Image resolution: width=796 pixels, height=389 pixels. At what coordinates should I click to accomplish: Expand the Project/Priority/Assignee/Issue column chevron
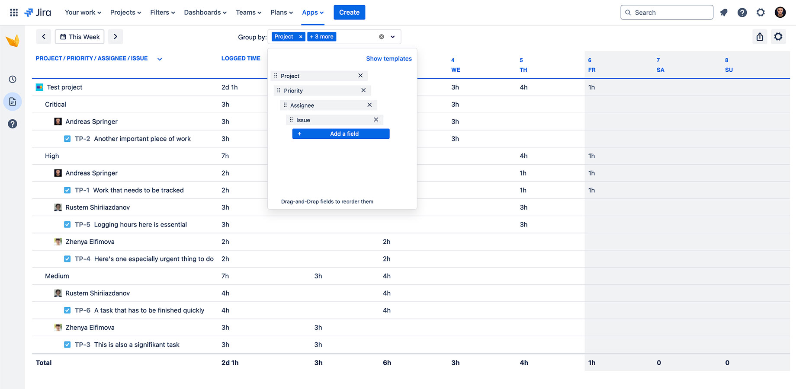pyautogui.click(x=160, y=59)
